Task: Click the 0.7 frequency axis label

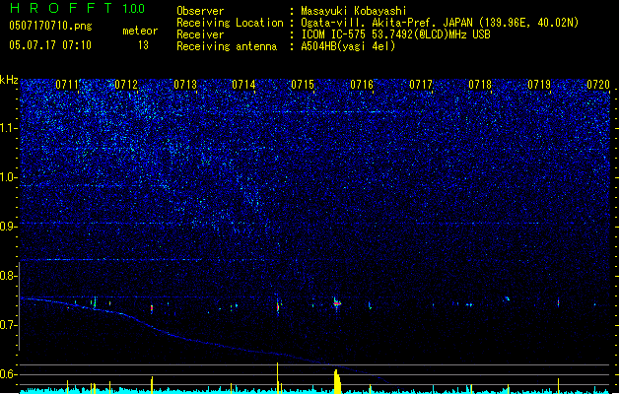Action: click(8, 325)
